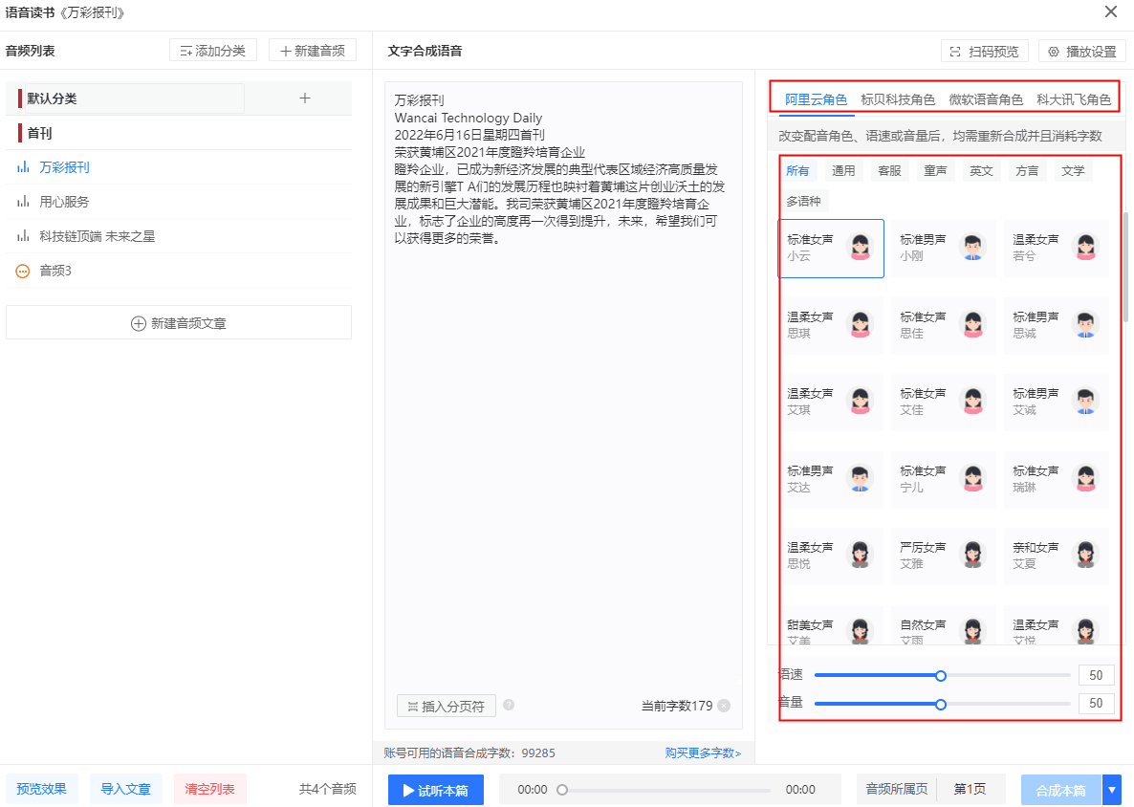Switch to the 标贝科技角色 tab

point(898,99)
